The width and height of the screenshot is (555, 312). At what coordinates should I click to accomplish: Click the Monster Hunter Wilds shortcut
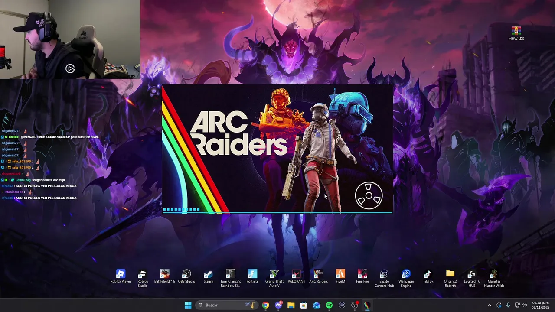tap(494, 278)
